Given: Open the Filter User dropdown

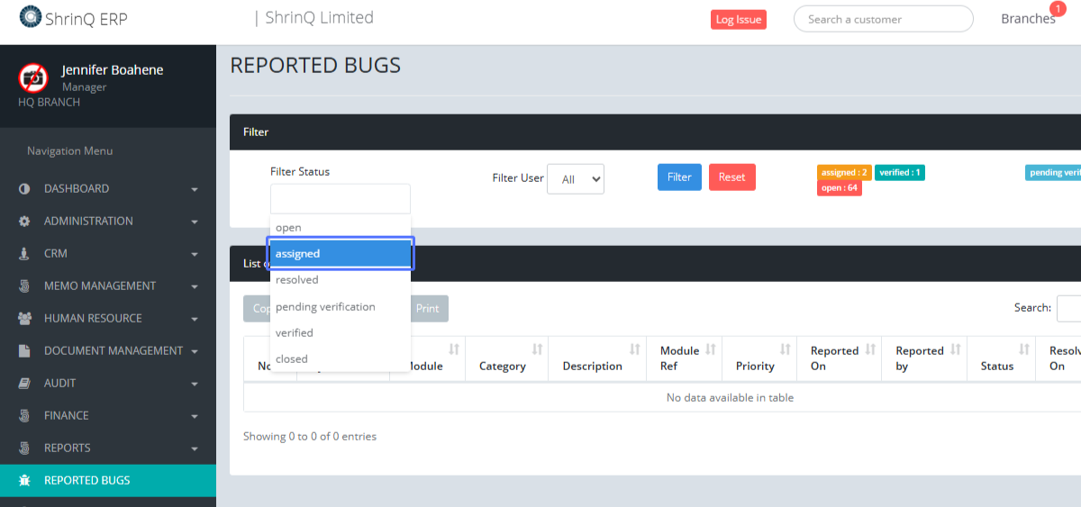Looking at the screenshot, I should (x=576, y=179).
